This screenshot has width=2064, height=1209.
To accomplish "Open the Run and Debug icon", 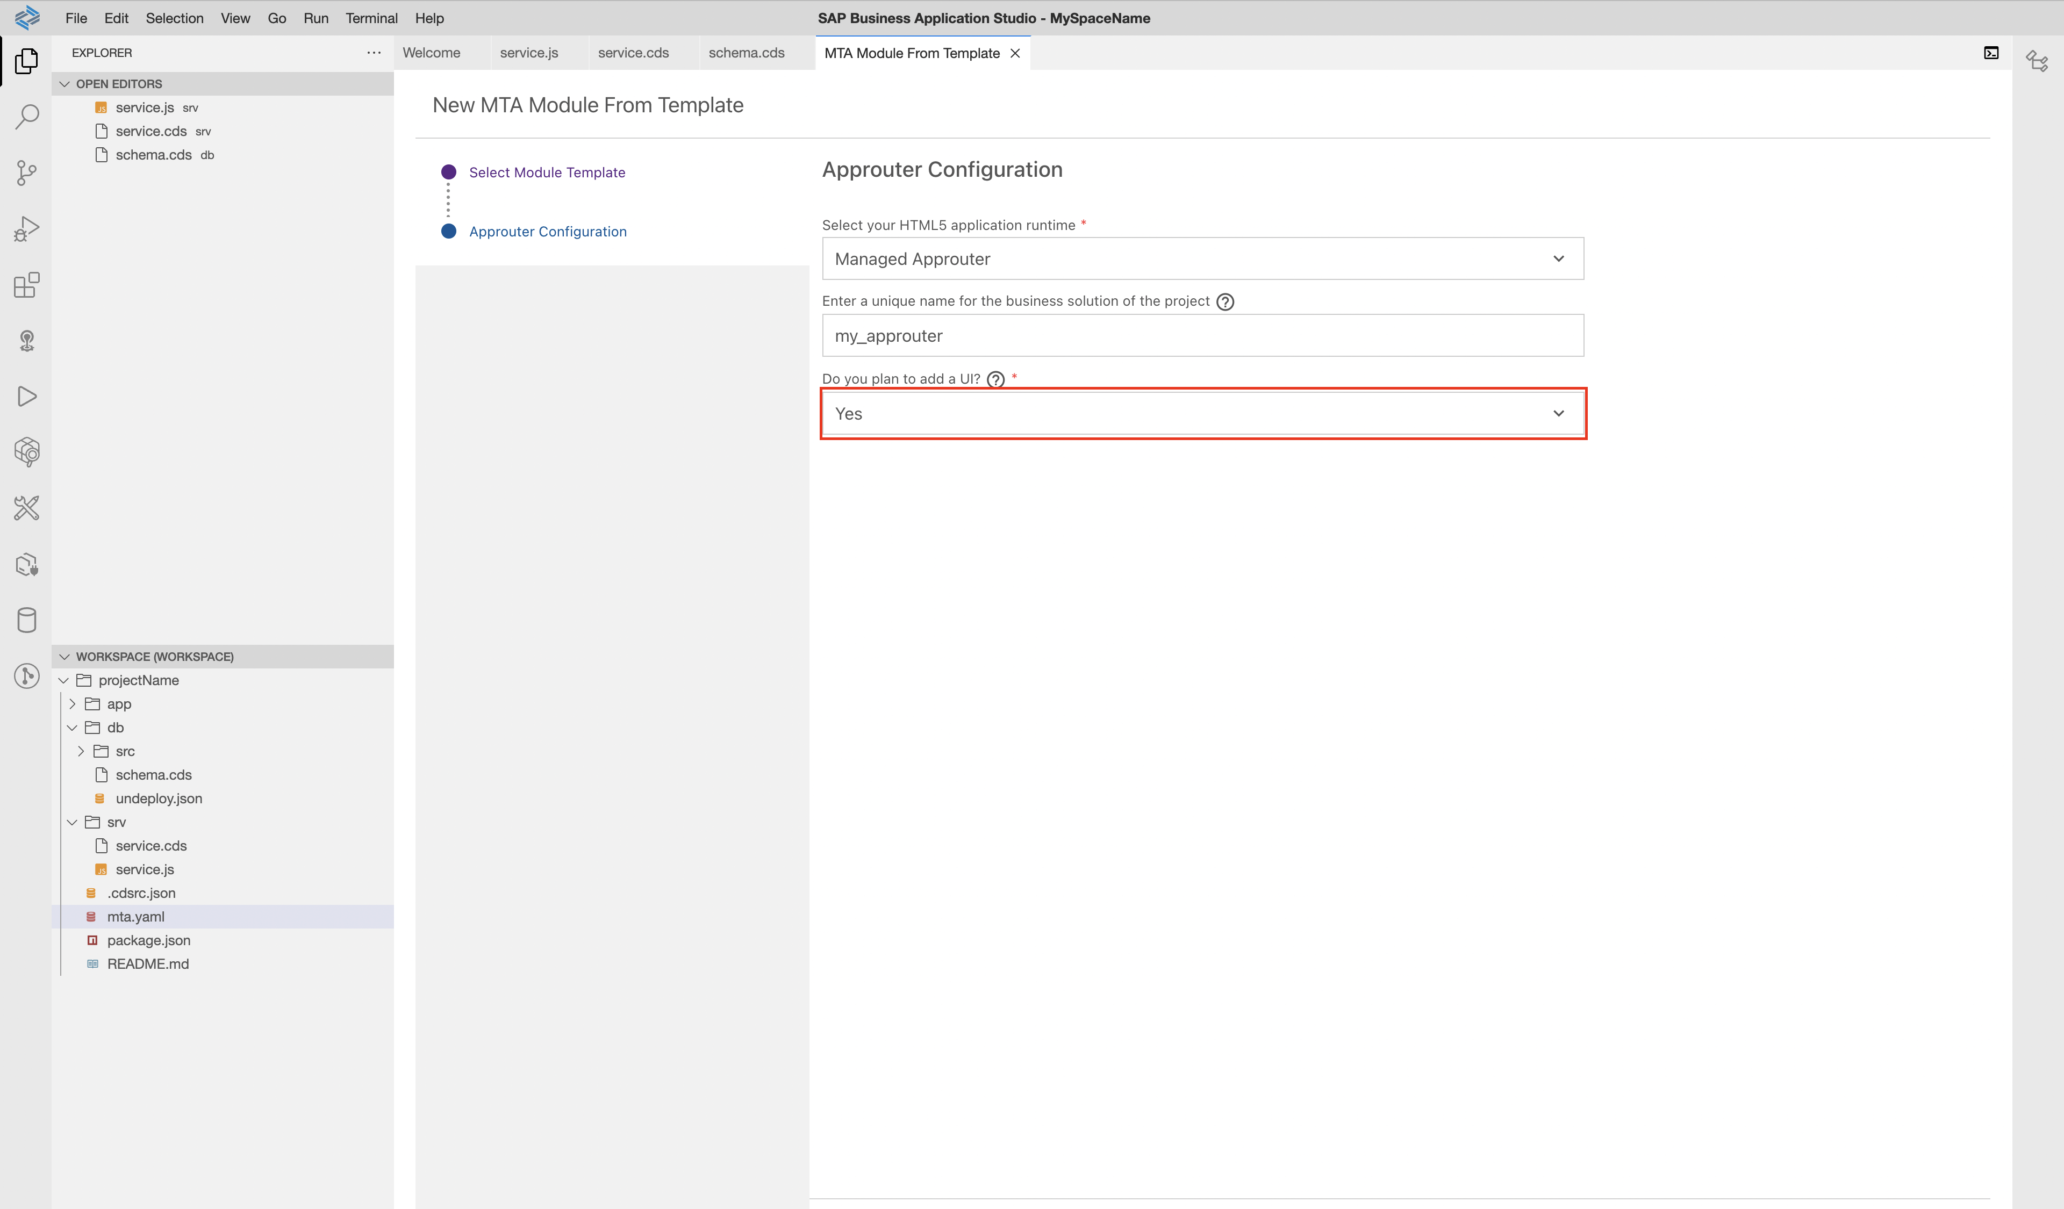I will click(26, 228).
